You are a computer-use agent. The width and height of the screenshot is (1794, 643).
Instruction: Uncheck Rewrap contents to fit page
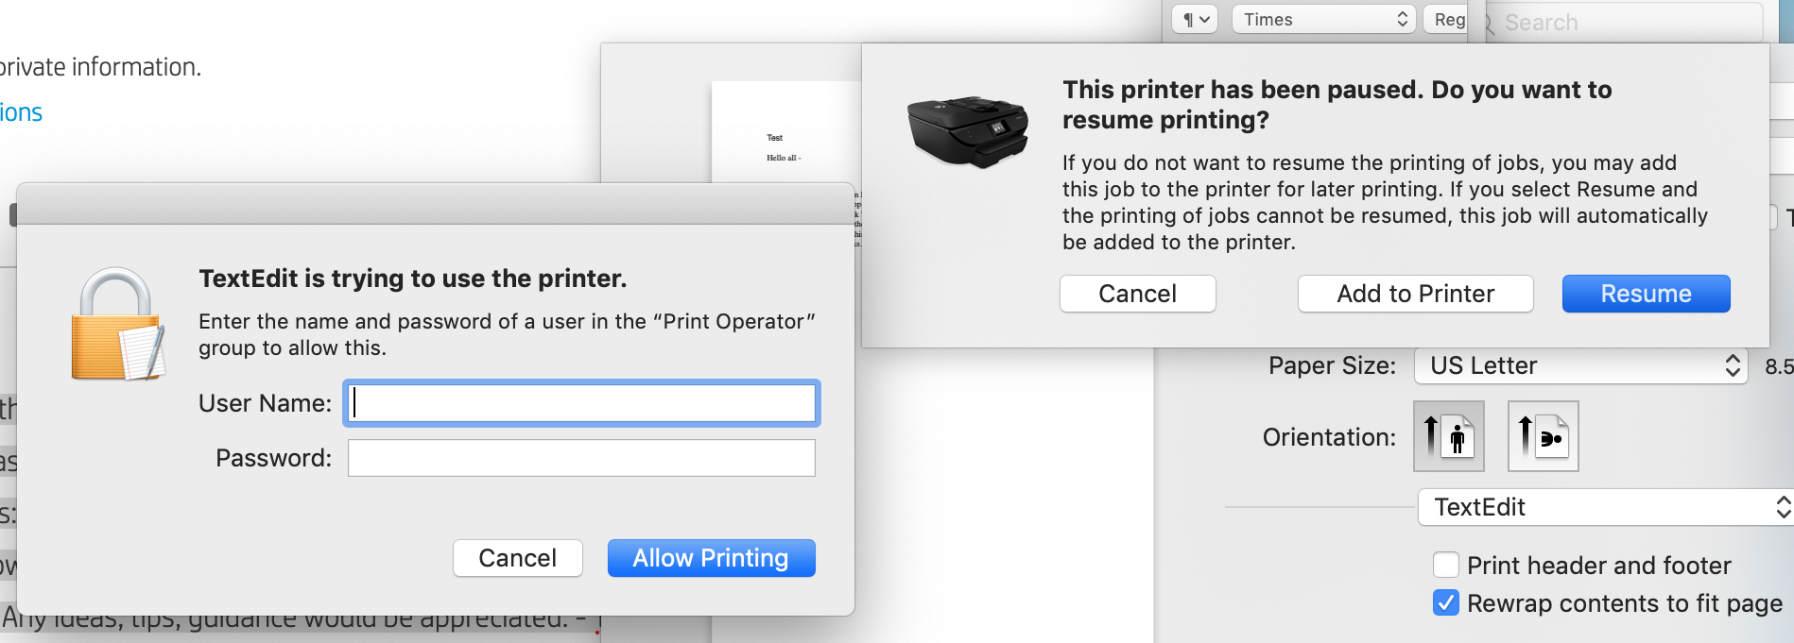pos(1445,602)
